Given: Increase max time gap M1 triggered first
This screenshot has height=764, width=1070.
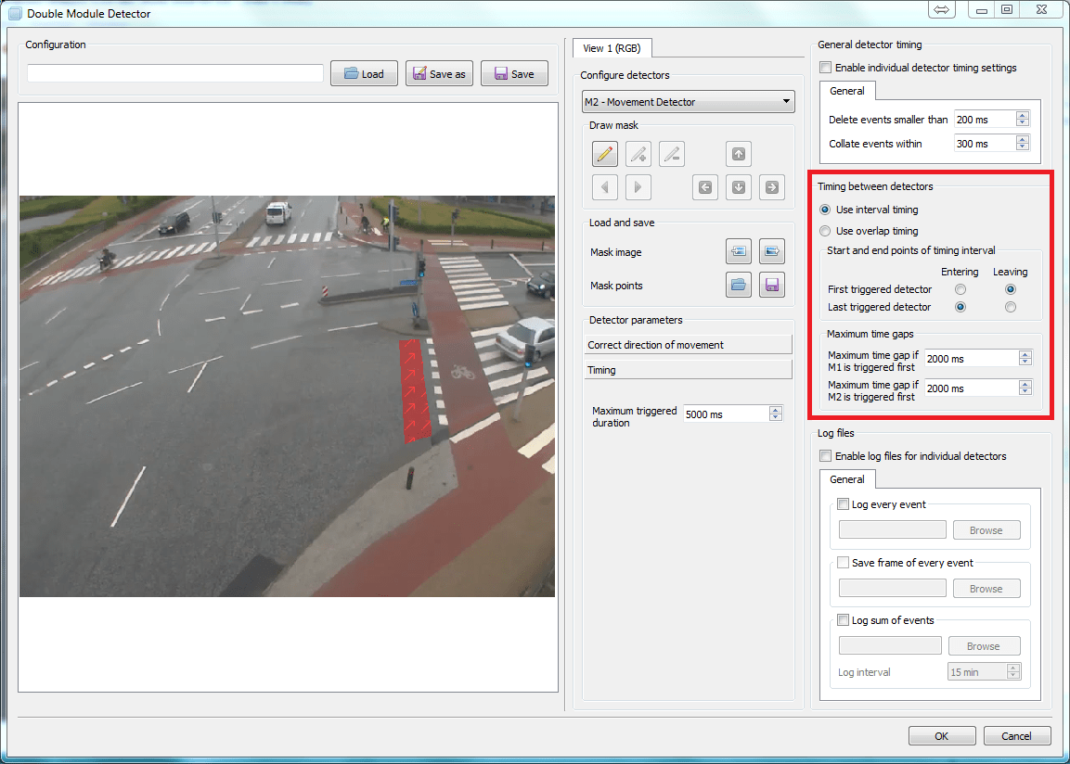Looking at the screenshot, I should pos(1025,354).
